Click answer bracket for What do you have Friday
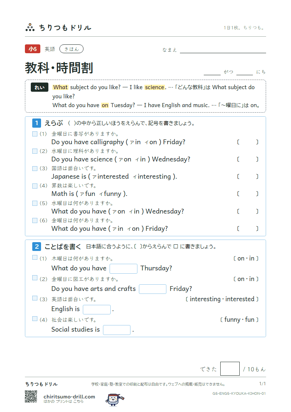This screenshot has width=291, height=412. coord(248,229)
